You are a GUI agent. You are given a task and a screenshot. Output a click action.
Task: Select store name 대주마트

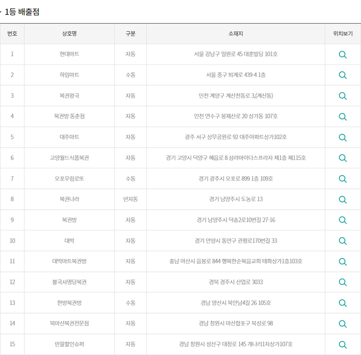pos(69,137)
